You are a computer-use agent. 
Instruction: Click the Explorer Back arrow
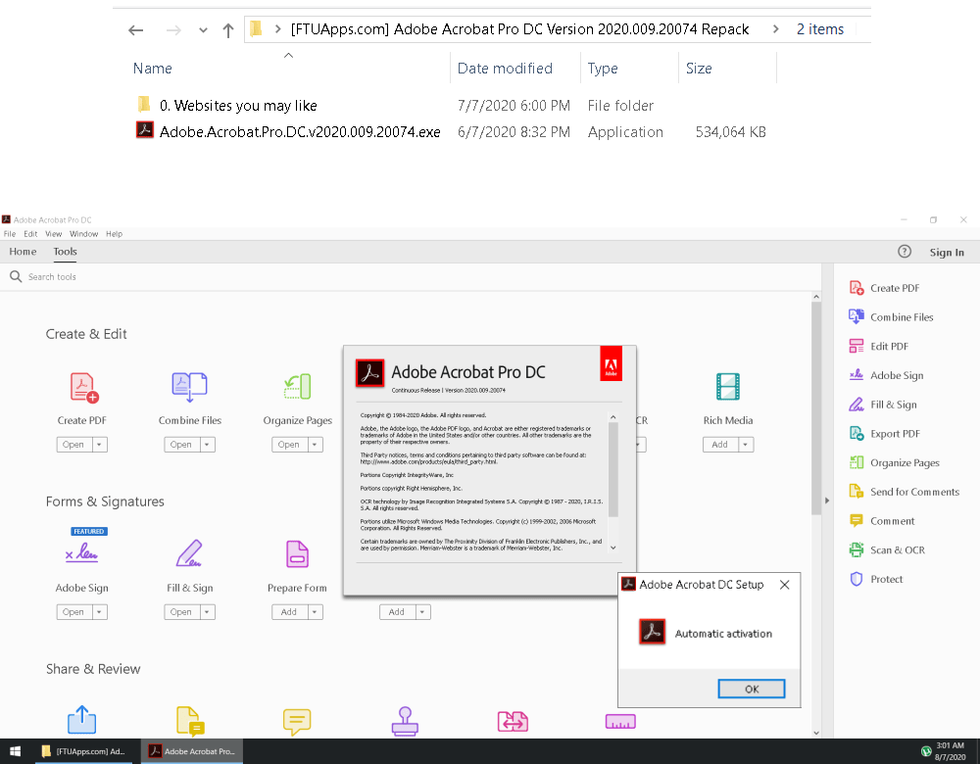coord(135,30)
